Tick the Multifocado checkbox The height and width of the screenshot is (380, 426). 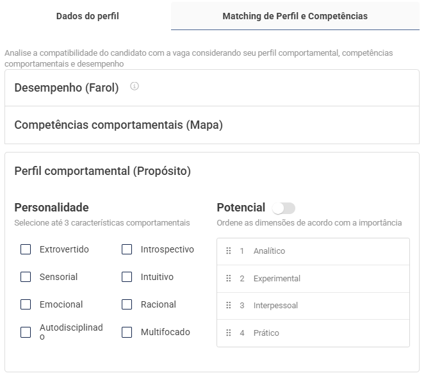tap(127, 333)
